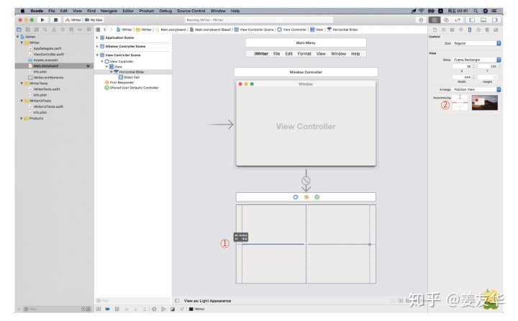Open the Test navigator diamond icon
518x321 pixels.
(x=63, y=30)
